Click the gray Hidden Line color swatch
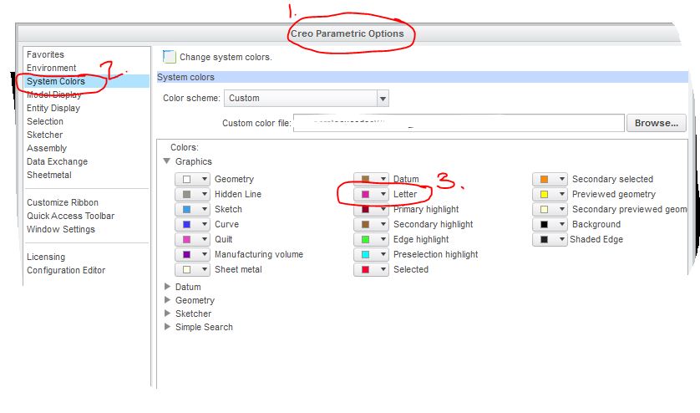This screenshot has height=413, width=700. point(186,195)
